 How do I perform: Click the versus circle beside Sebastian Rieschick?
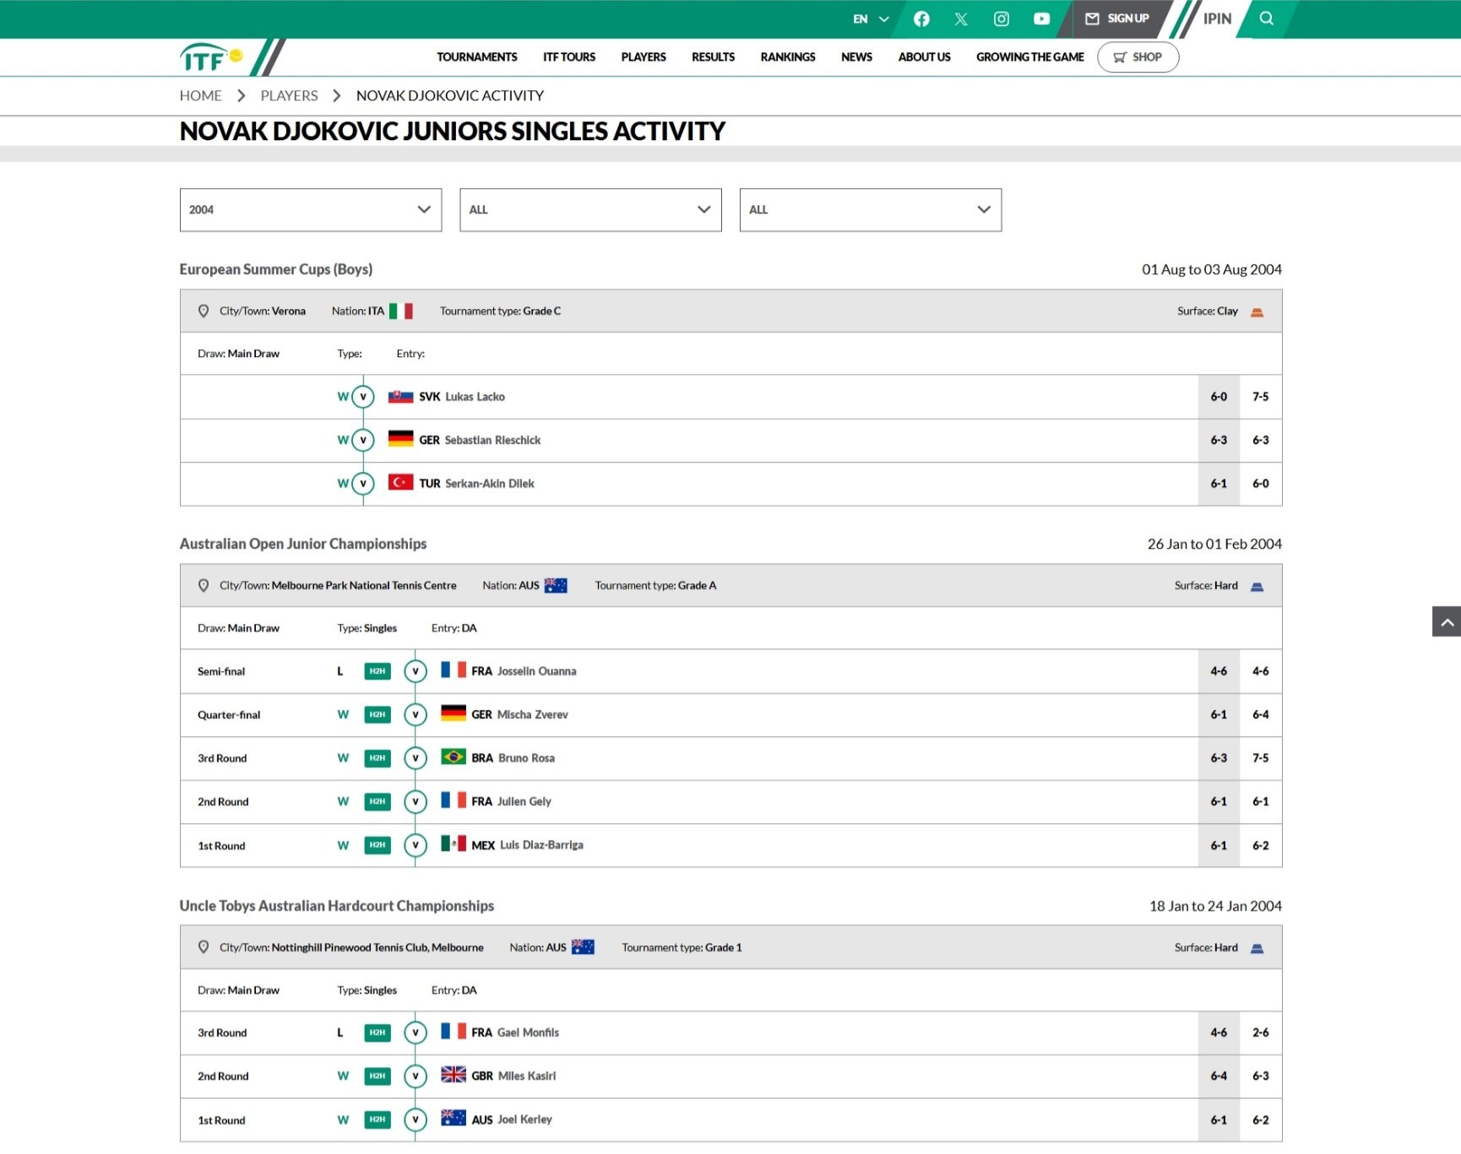(x=363, y=440)
